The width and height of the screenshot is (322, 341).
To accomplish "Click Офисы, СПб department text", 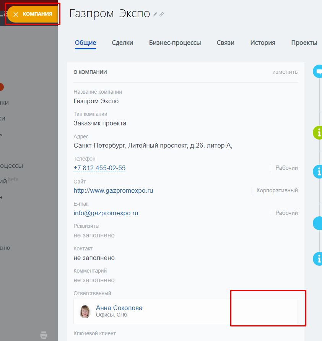I will pos(111,315).
